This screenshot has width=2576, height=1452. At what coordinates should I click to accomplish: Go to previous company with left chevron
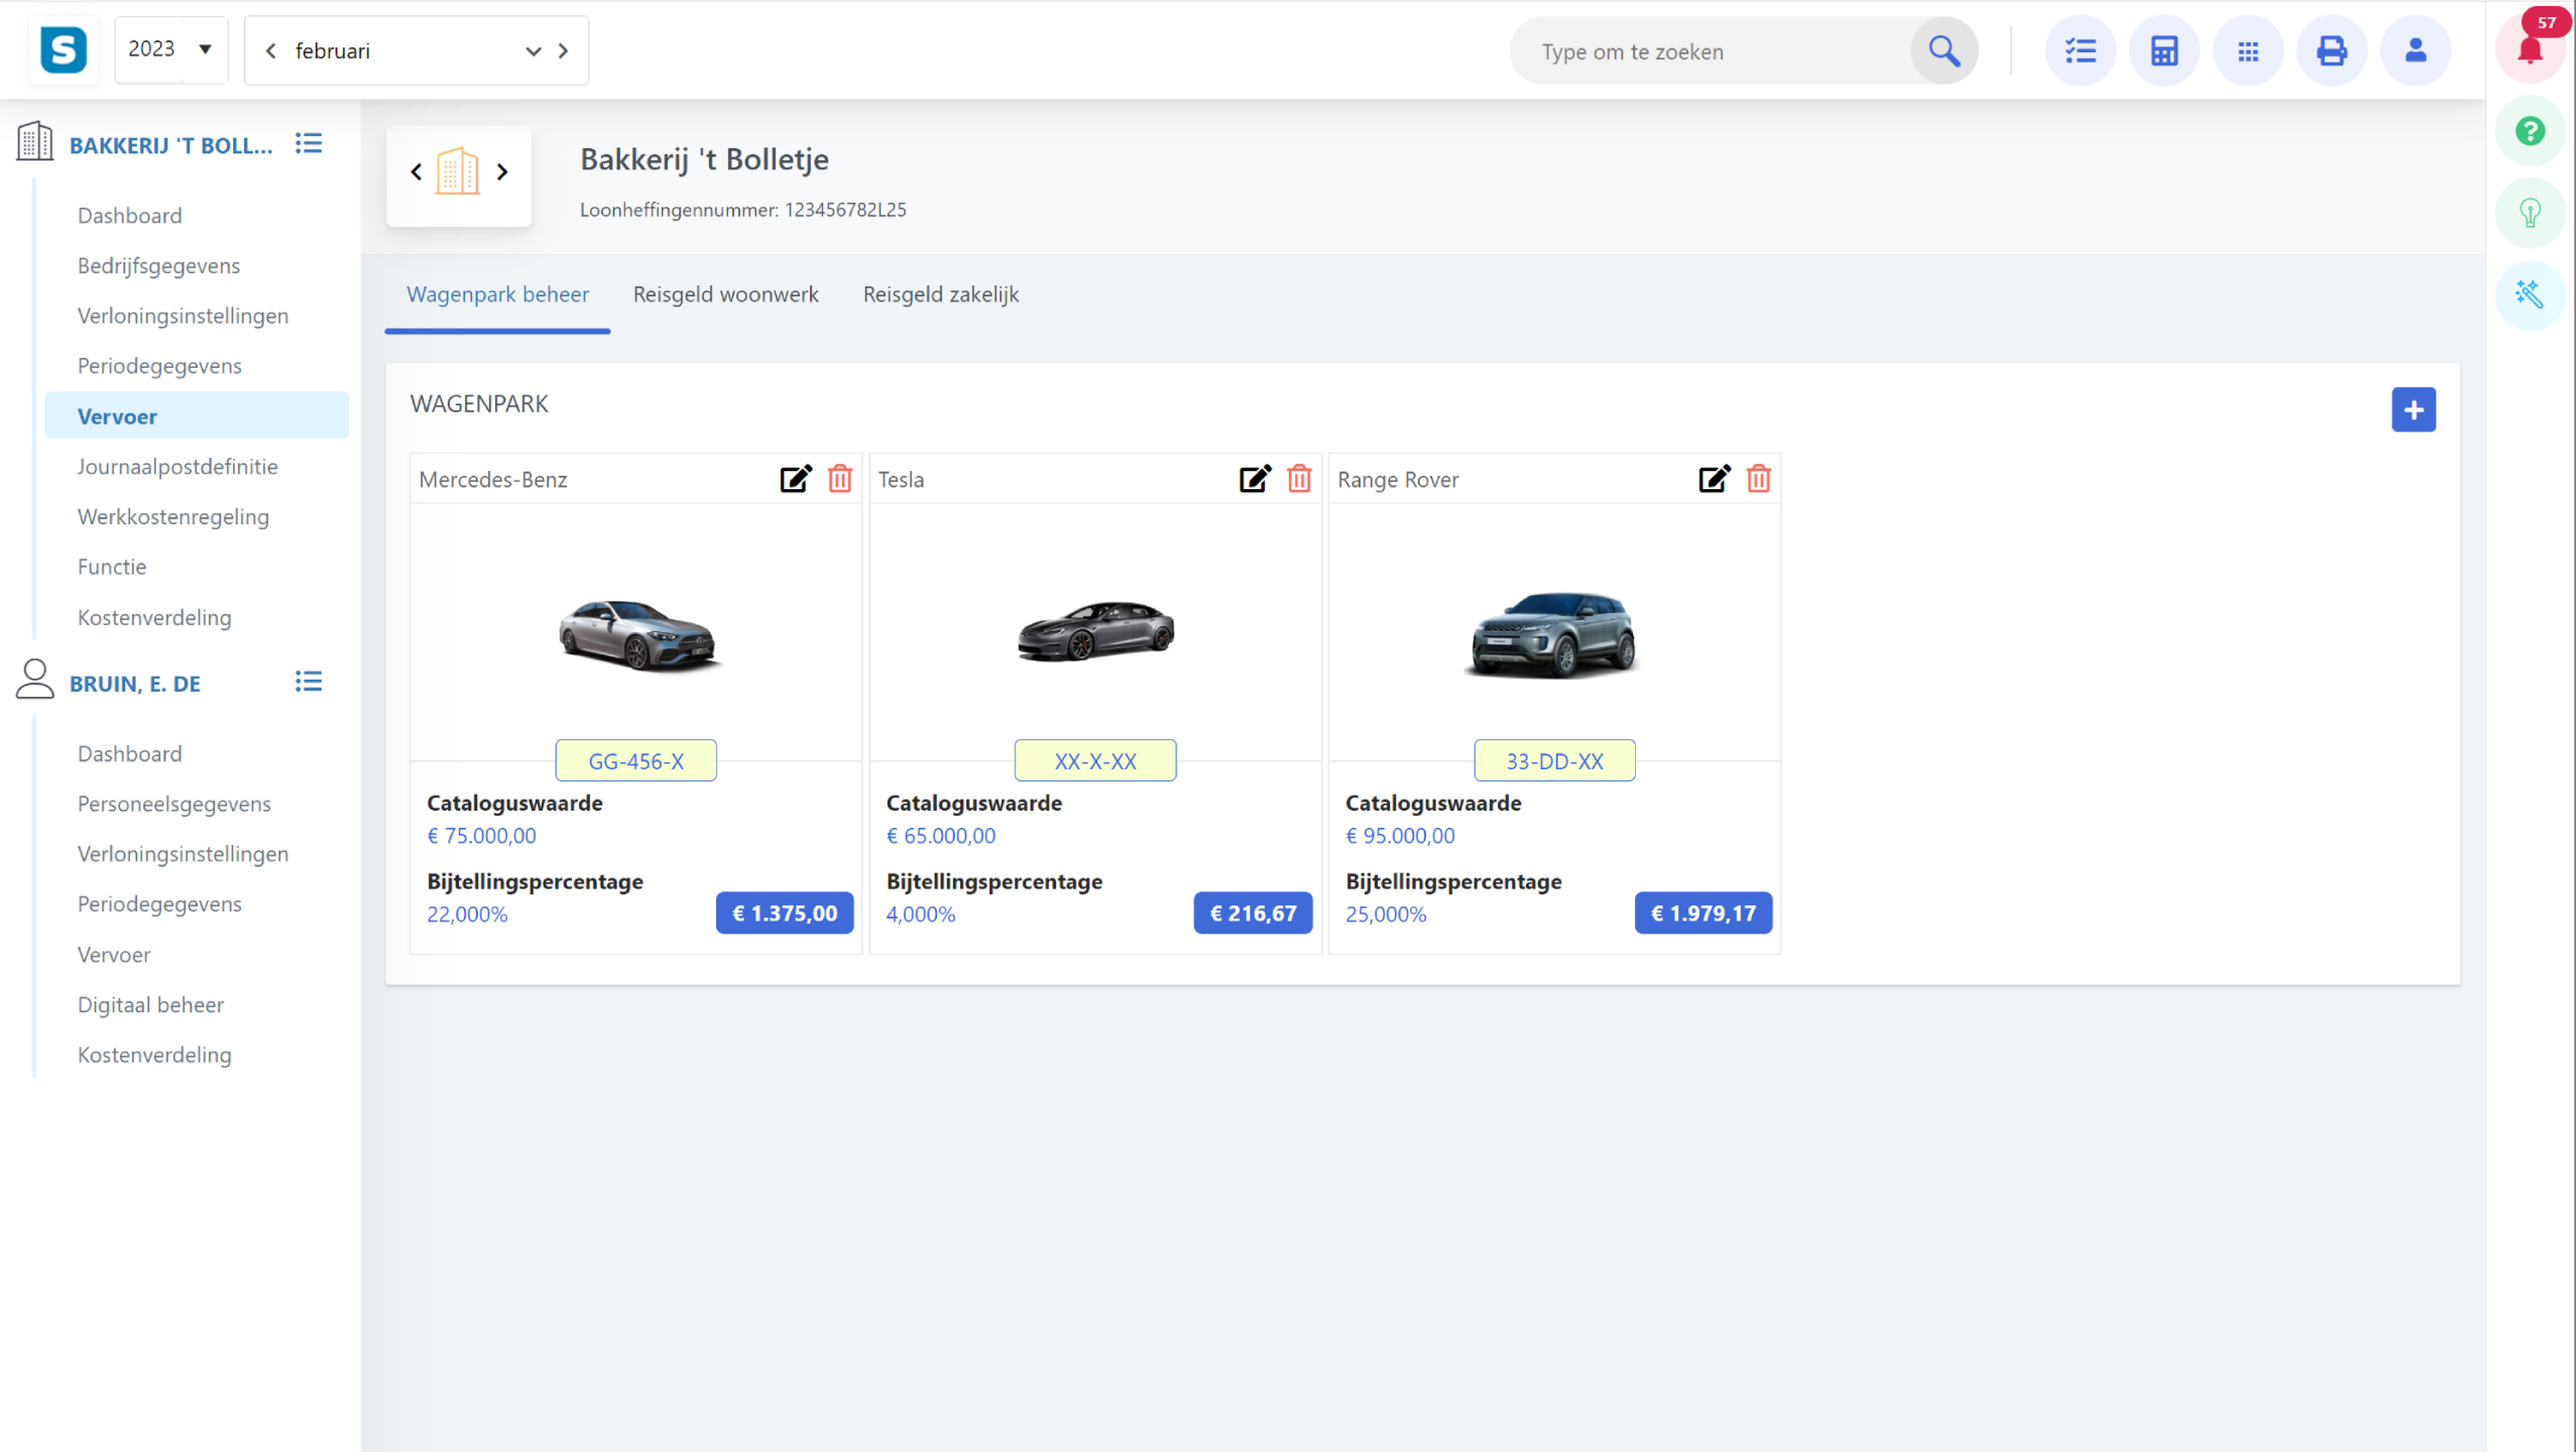416,172
